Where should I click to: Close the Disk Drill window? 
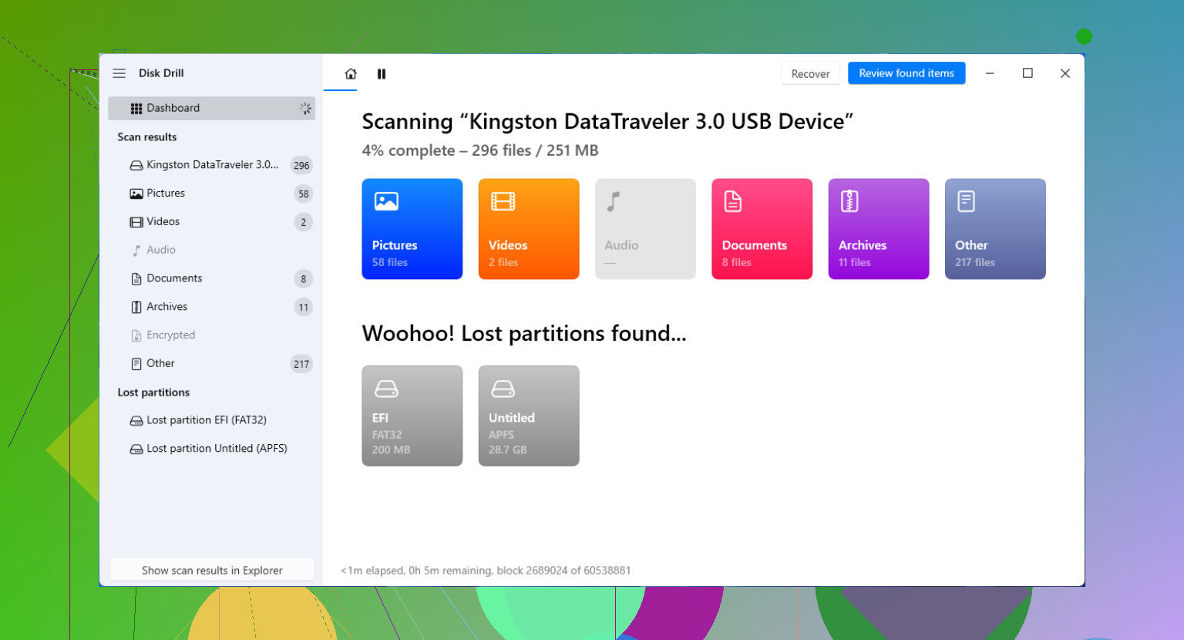[x=1065, y=73]
